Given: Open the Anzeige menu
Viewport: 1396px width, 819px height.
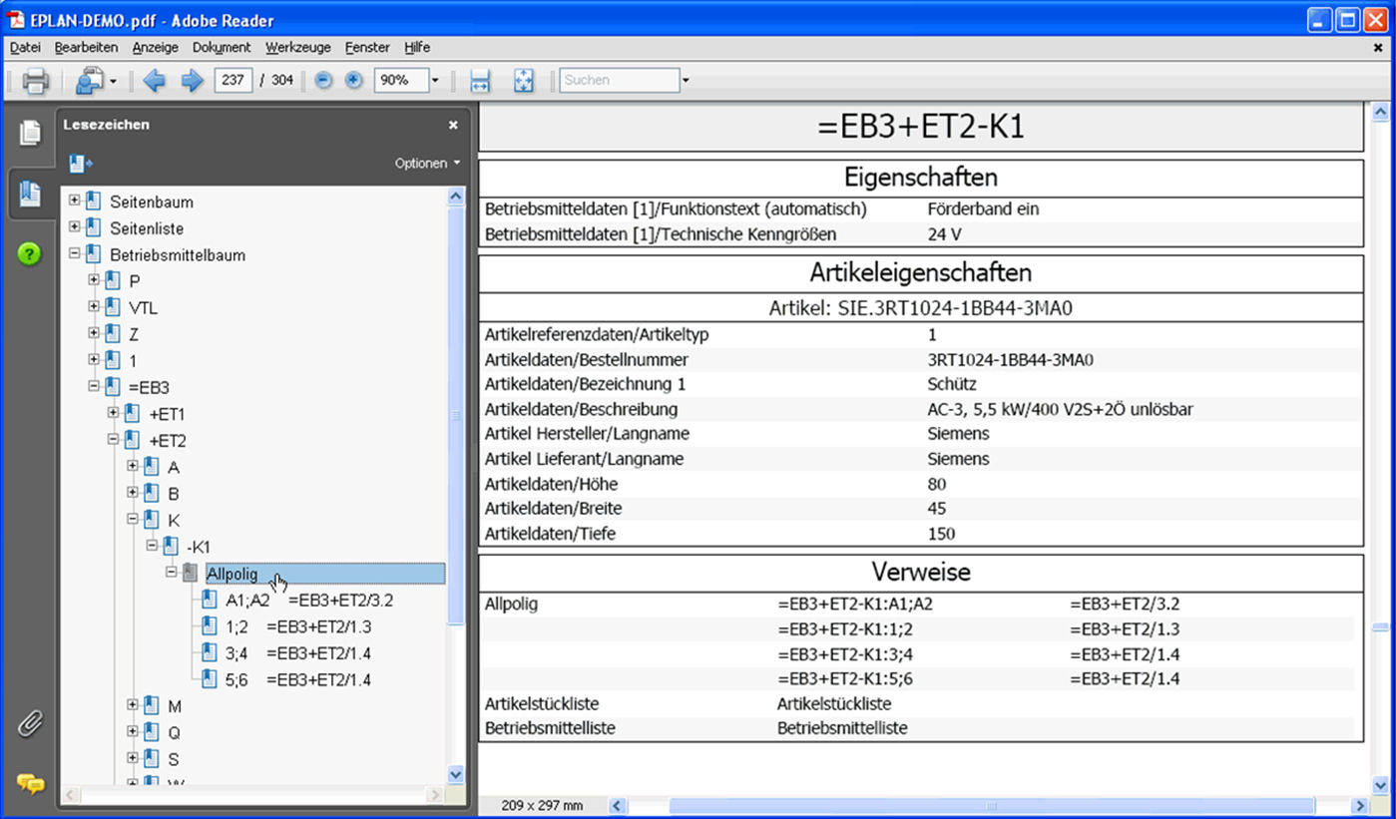Looking at the screenshot, I should 155,47.
